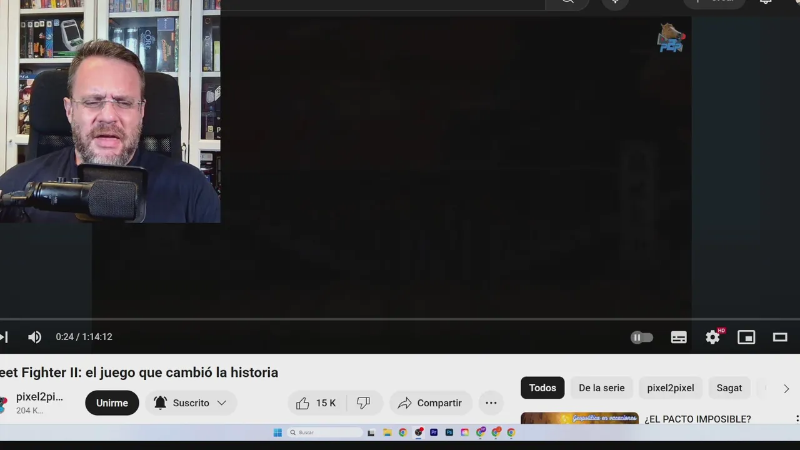Select the Sagat filter chip
This screenshot has height=450, width=800.
pos(729,388)
